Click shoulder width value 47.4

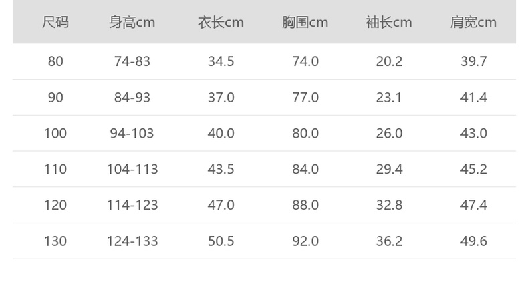[473, 205]
